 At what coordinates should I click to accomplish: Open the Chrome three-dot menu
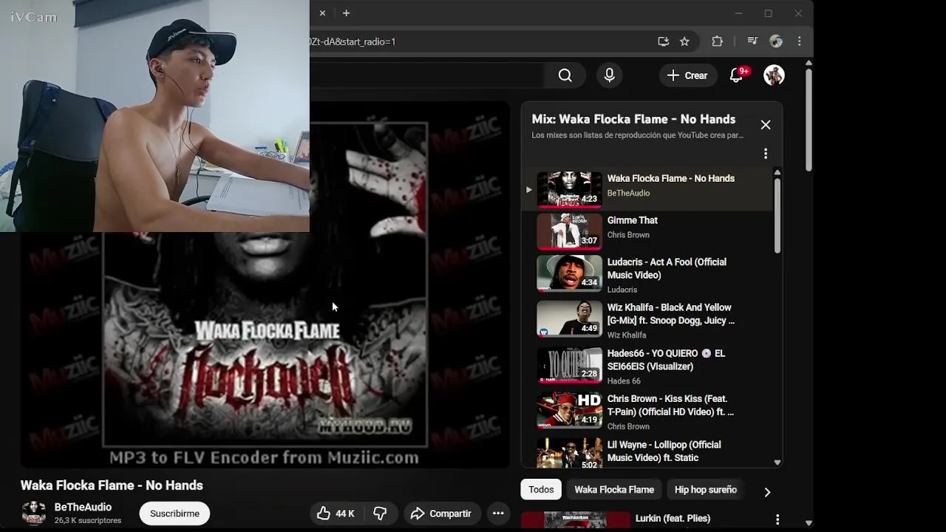tap(799, 41)
